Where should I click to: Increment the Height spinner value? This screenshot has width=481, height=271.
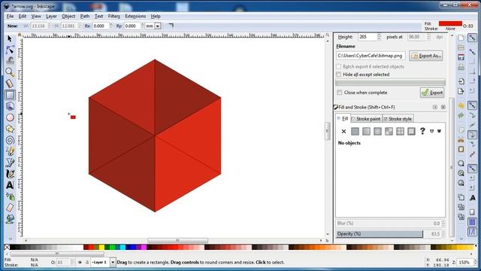379,35
